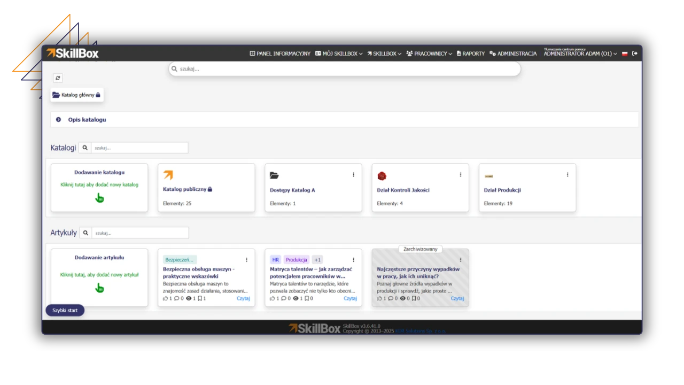Go to Raporty in the top menu
This screenshot has width=684, height=385.
470,53
